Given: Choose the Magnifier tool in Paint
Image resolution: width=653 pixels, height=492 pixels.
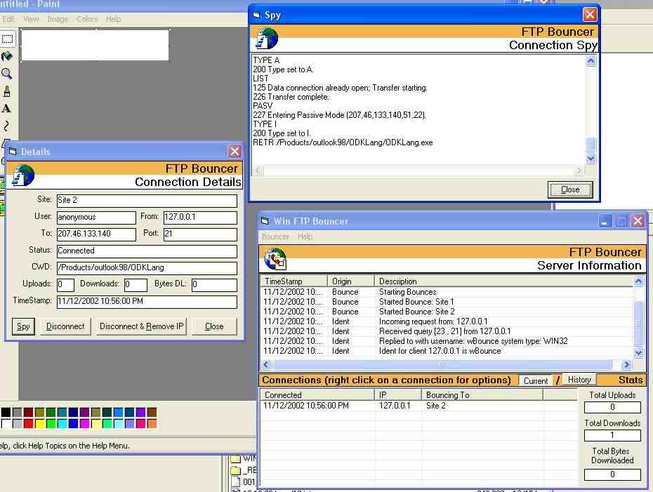Looking at the screenshot, I should point(7,74).
